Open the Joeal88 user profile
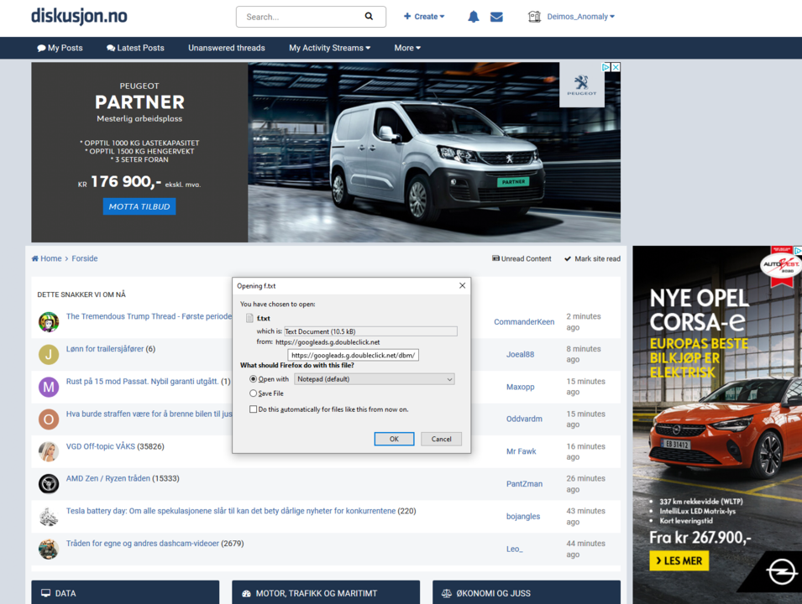The width and height of the screenshot is (802, 604). [520, 355]
